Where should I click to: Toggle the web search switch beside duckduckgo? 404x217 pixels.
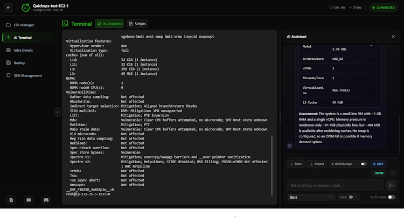pyautogui.click(x=363, y=164)
